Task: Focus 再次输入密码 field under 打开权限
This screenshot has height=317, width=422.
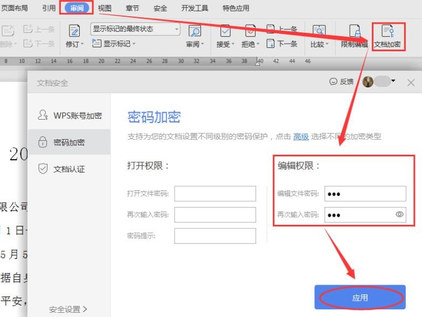Action: click(215, 215)
